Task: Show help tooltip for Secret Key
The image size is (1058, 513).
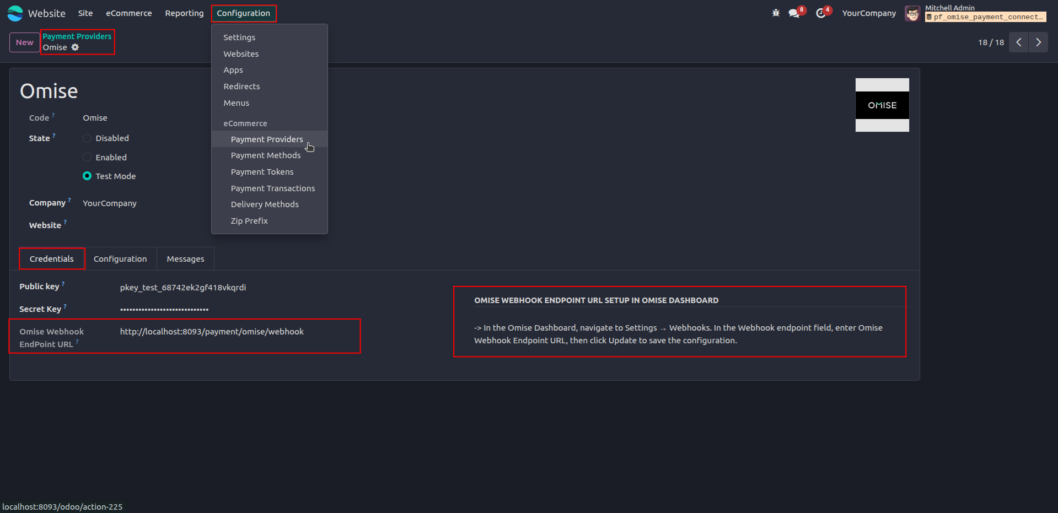Action: click(x=65, y=306)
